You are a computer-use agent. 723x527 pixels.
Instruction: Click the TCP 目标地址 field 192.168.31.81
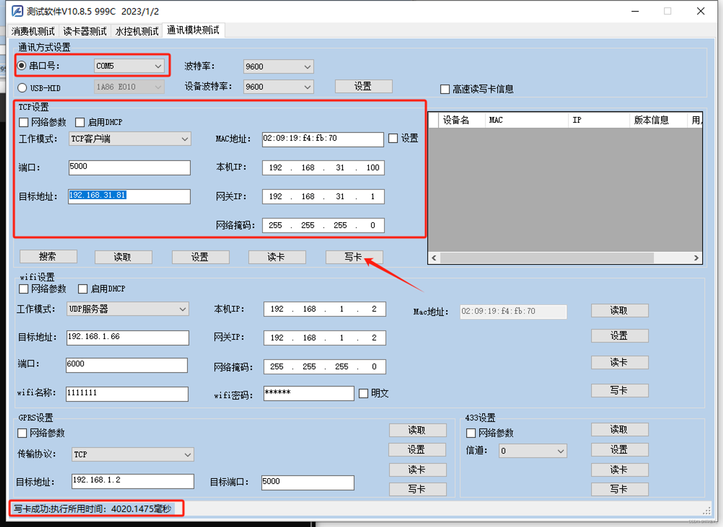click(x=129, y=196)
